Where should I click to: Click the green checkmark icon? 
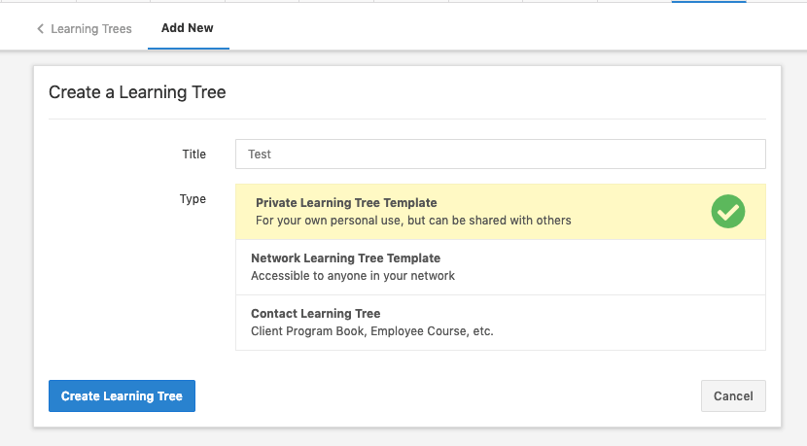(727, 212)
